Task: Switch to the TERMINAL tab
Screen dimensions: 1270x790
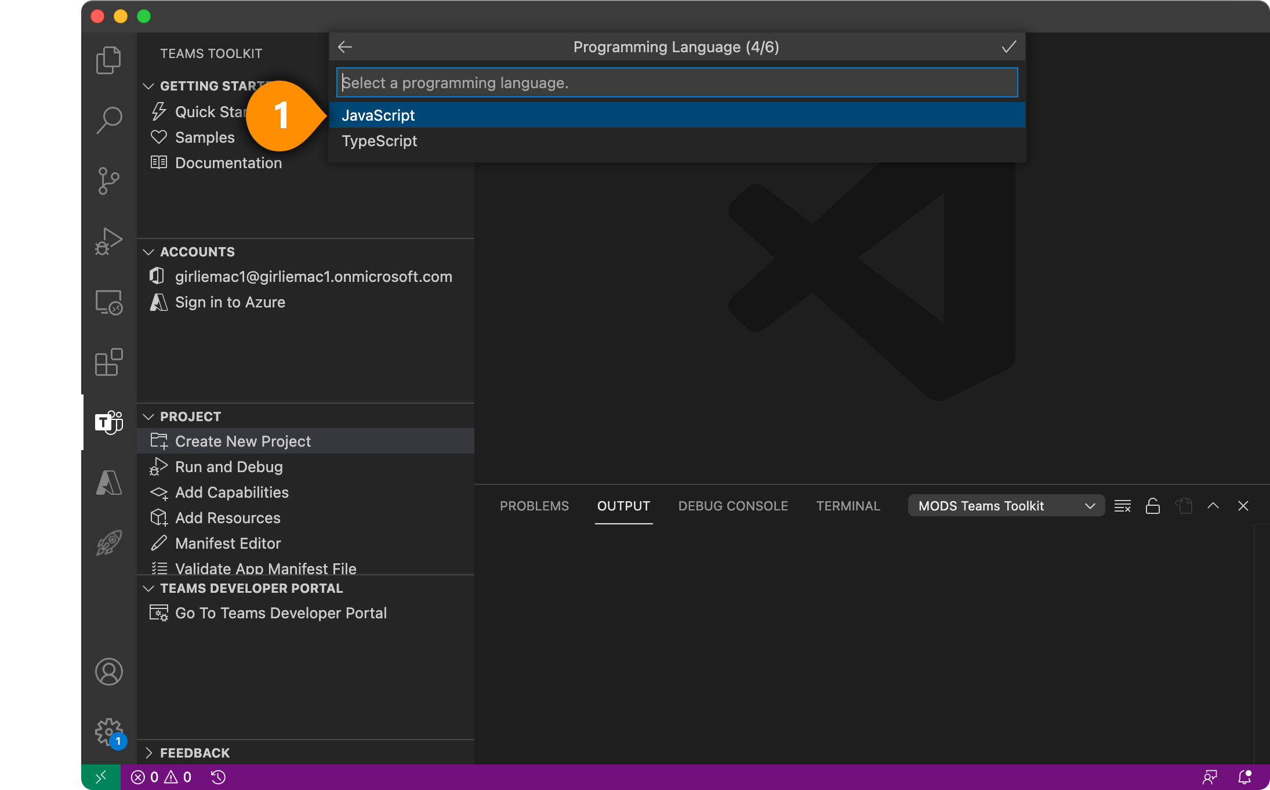Action: (x=848, y=506)
